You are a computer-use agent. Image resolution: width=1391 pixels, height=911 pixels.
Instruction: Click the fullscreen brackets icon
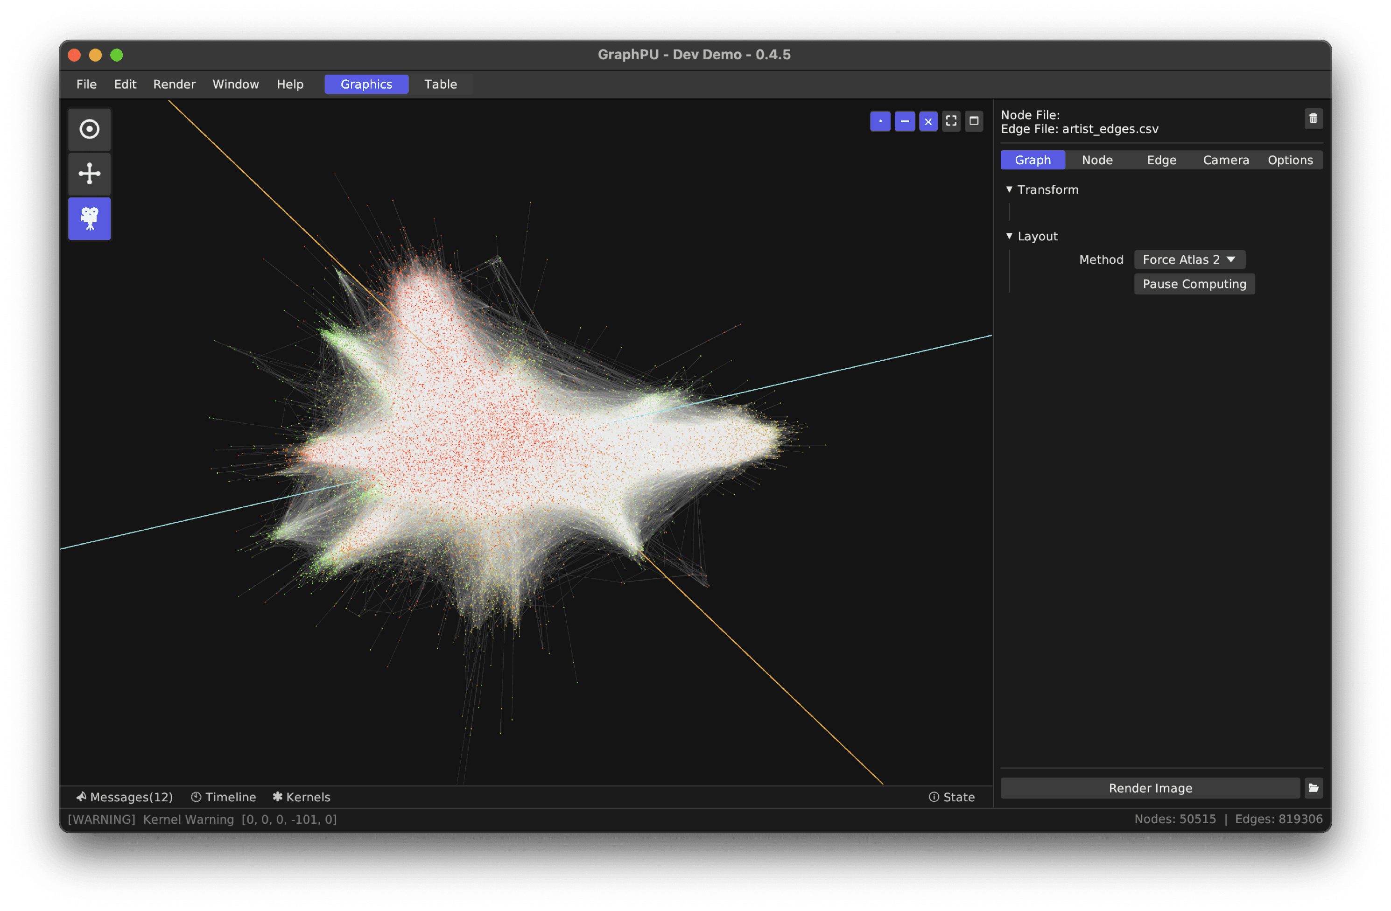(x=951, y=121)
